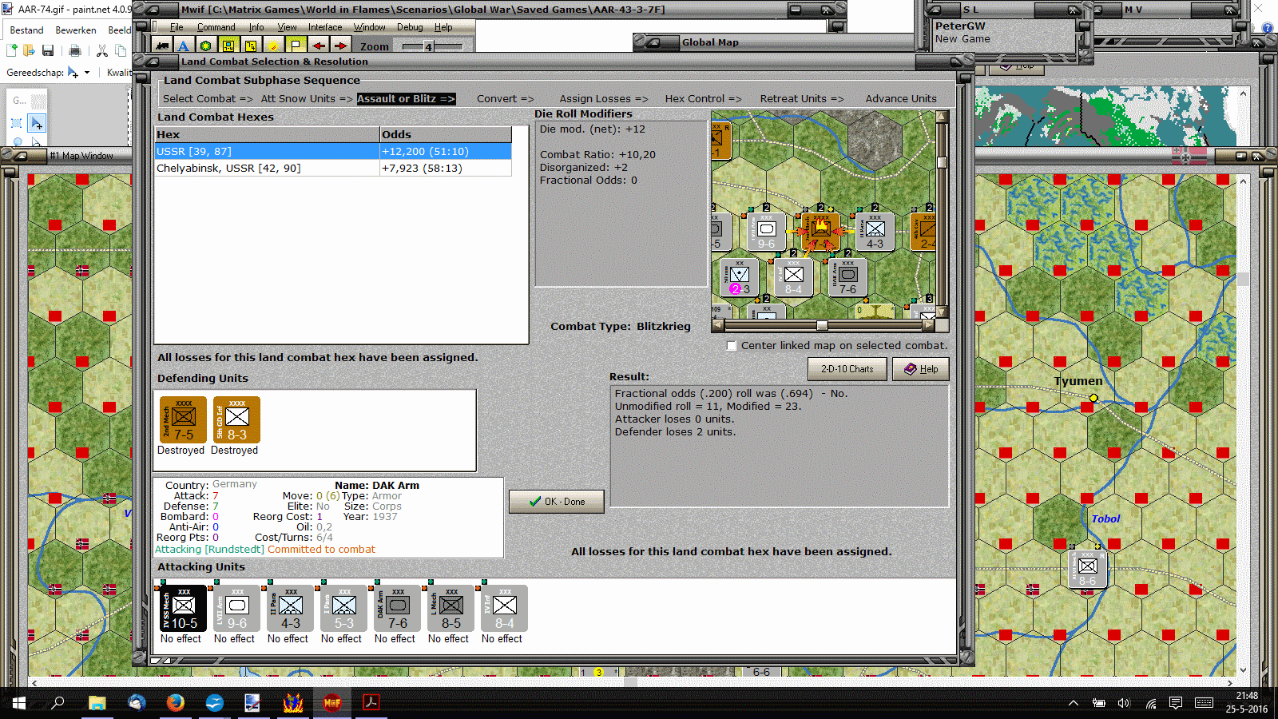Click the combat map horizontal scrollbar thumb
Viewport: 1278px width, 719px height.
pyautogui.click(x=822, y=325)
